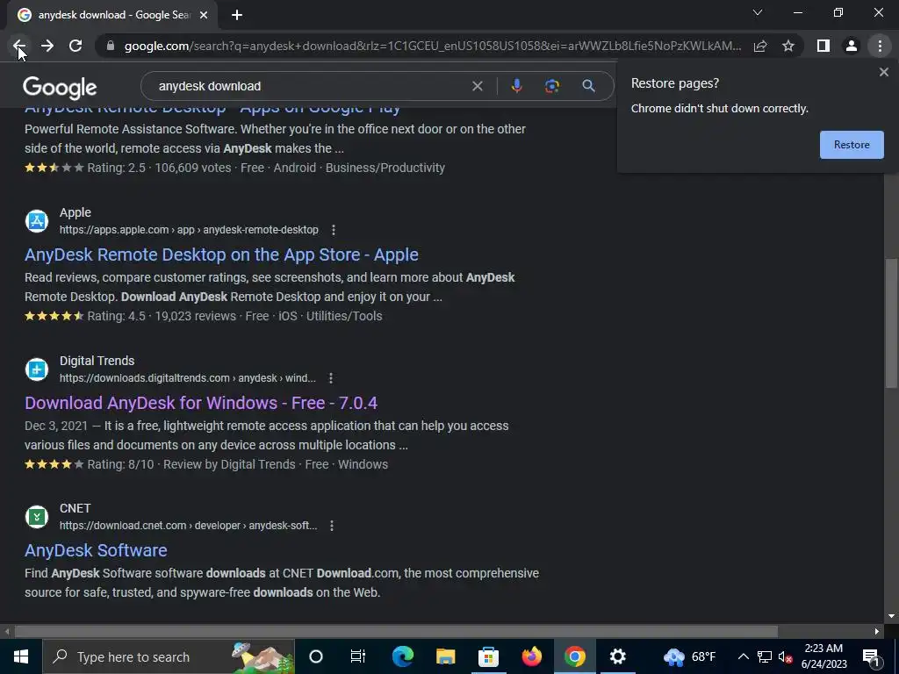Open Chrome three-dot menu

point(880,46)
